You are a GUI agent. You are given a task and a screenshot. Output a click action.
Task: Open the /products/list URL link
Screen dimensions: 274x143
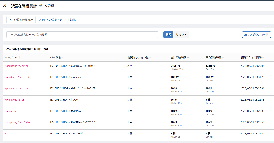(14, 100)
